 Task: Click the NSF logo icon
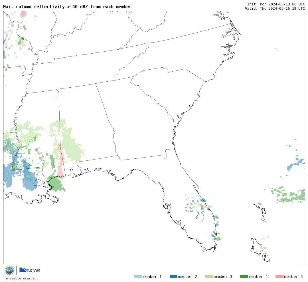(x=9, y=270)
